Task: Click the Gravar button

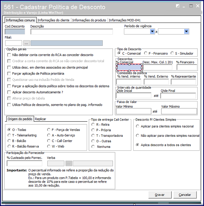Action: (x=160, y=195)
